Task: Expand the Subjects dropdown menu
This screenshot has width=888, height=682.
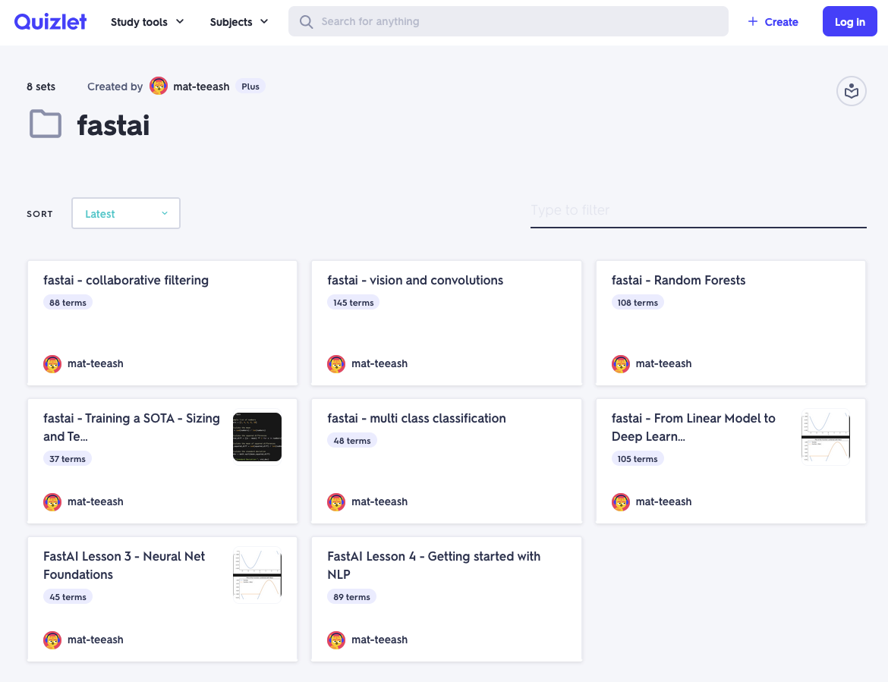Action: (239, 22)
